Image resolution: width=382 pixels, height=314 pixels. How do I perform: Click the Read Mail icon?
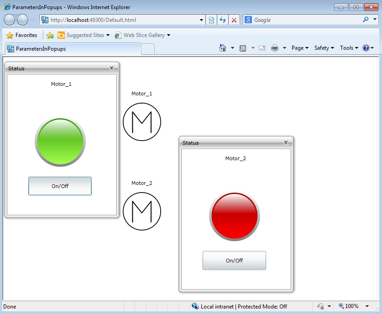pos(262,48)
